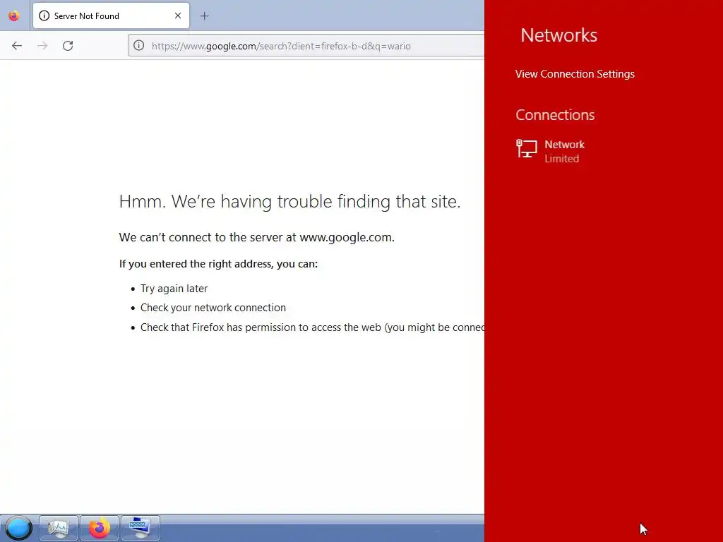
Task: Click the 'Hmm. We're having trouble' heading
Action: [289, 201]
